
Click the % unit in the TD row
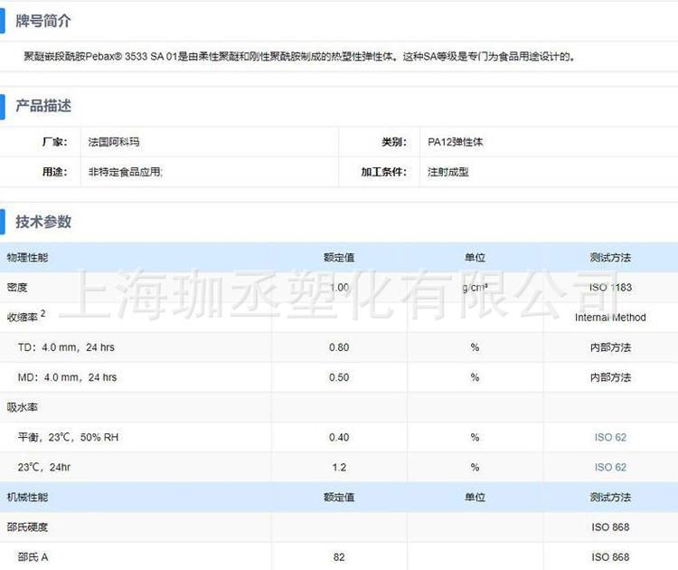click(475, 347)
